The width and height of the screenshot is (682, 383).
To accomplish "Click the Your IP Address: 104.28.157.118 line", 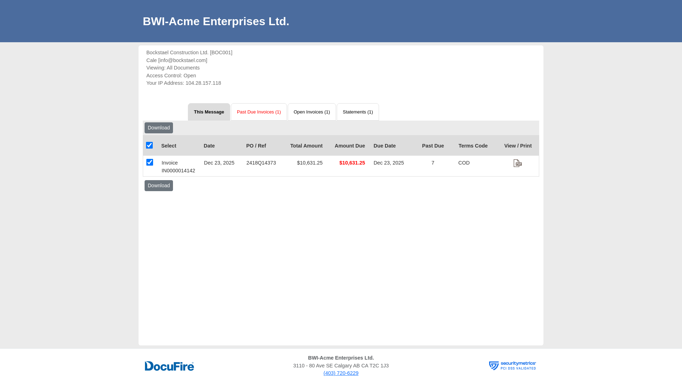I will point(184,83).
